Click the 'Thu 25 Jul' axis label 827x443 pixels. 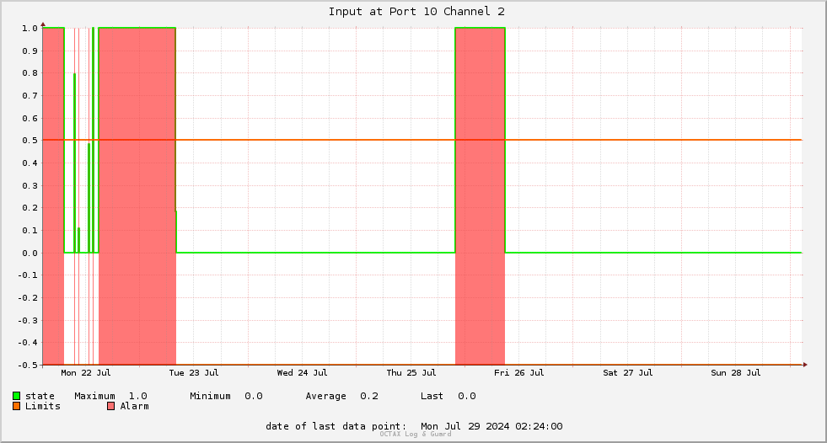tap(411, 372)
